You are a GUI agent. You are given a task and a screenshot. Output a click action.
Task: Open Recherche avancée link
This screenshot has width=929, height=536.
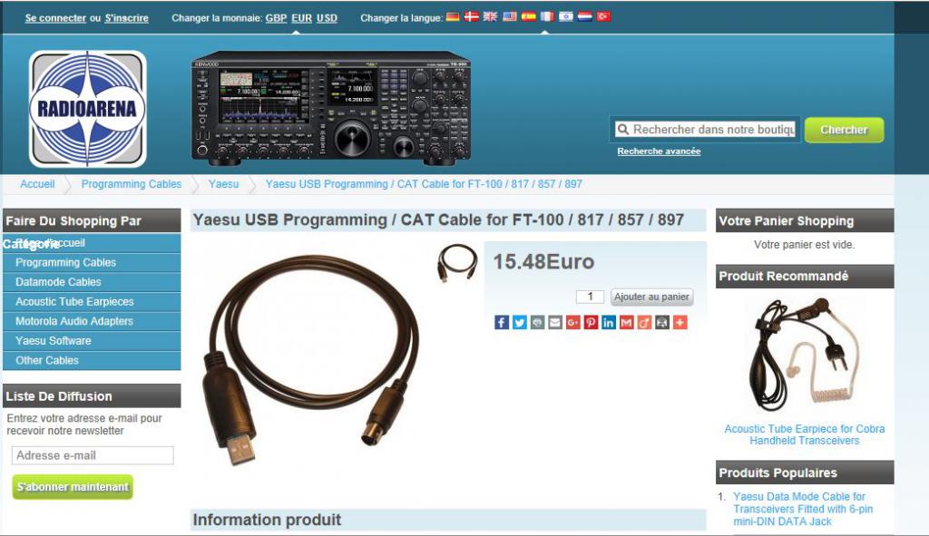click(x=659, y=151)
